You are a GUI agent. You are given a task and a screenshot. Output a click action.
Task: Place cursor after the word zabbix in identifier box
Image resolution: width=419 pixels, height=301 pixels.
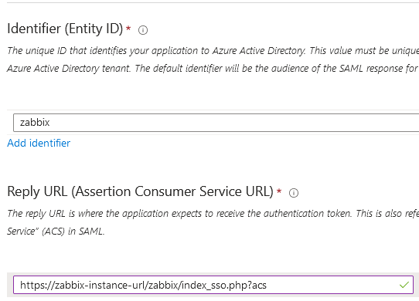coord(50,123)
